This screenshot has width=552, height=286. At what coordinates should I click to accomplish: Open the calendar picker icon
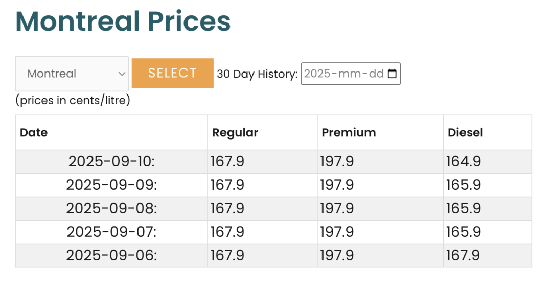[392, 74]
